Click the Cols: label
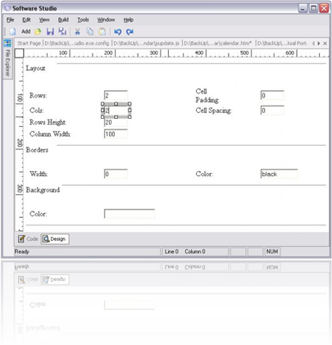Viewport: 332px width, 345px height. (36, 111)
